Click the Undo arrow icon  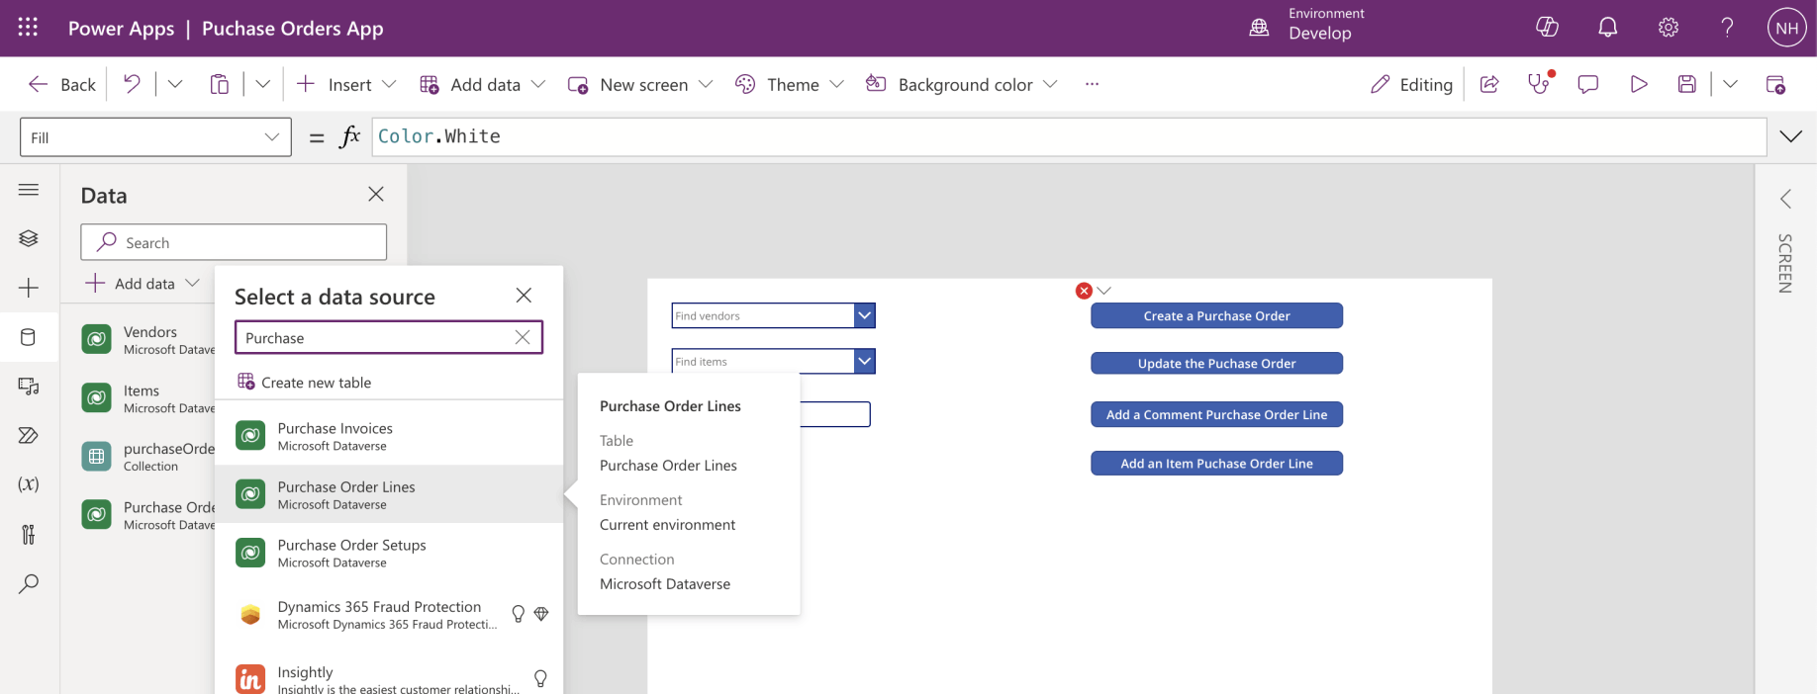pyautogui.click(x=132, y=85)
